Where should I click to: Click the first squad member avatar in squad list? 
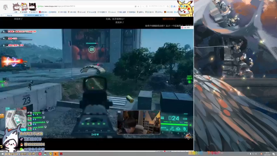click(29, 113)
